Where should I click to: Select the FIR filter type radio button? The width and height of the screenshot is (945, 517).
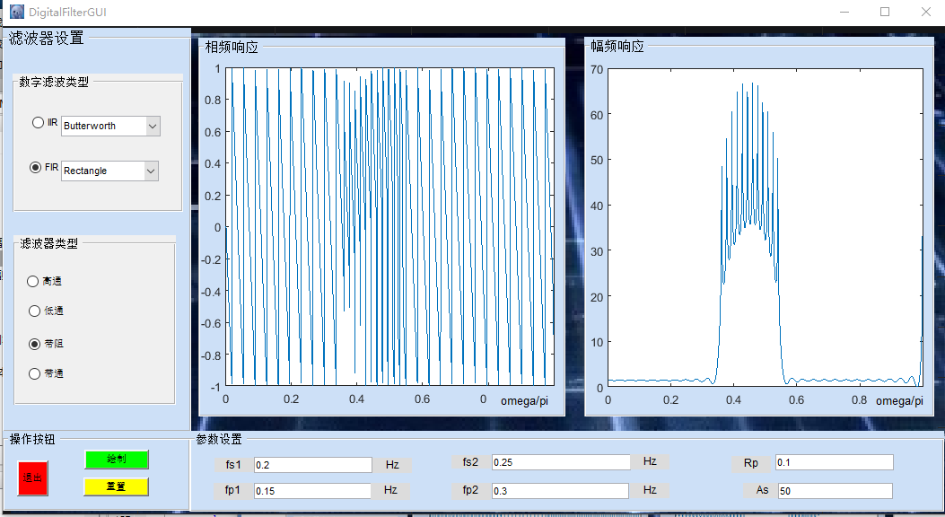pyautogui.click(x=37, y=167)
